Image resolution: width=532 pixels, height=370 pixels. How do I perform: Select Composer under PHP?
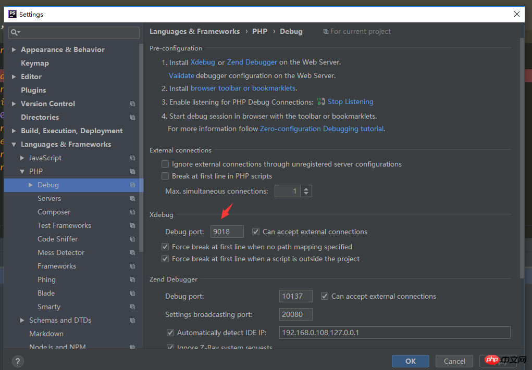click(54, 212)
